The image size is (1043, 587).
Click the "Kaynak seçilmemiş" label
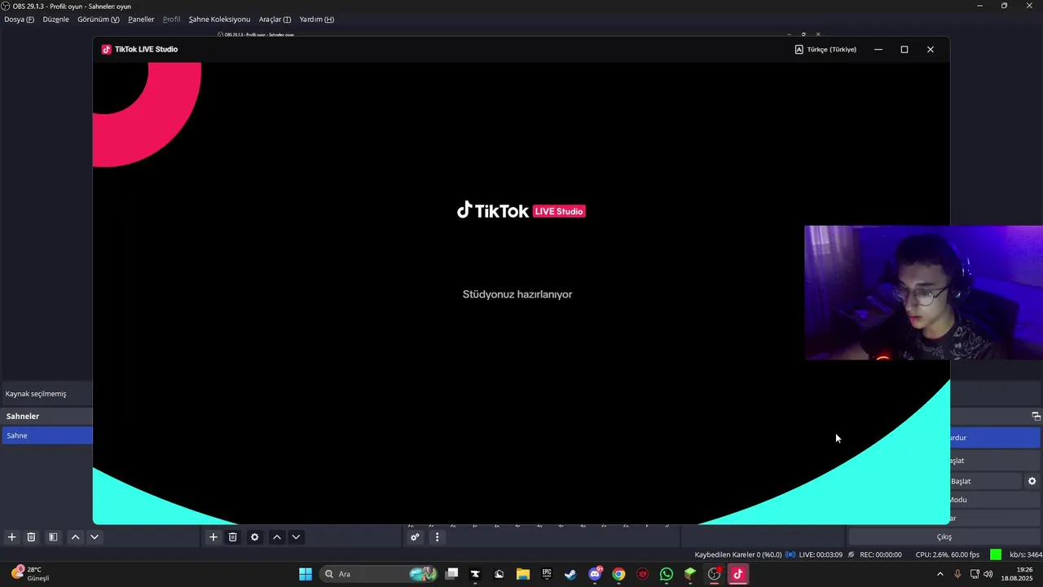(36, 394)
